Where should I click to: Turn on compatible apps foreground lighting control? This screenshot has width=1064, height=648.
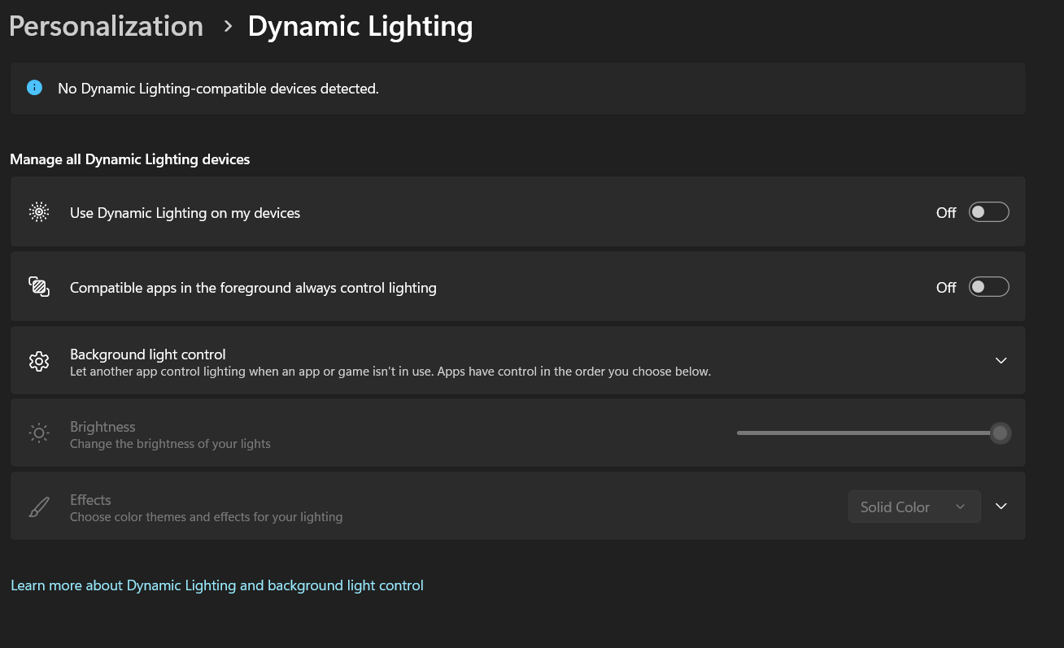tap(988, 286)
